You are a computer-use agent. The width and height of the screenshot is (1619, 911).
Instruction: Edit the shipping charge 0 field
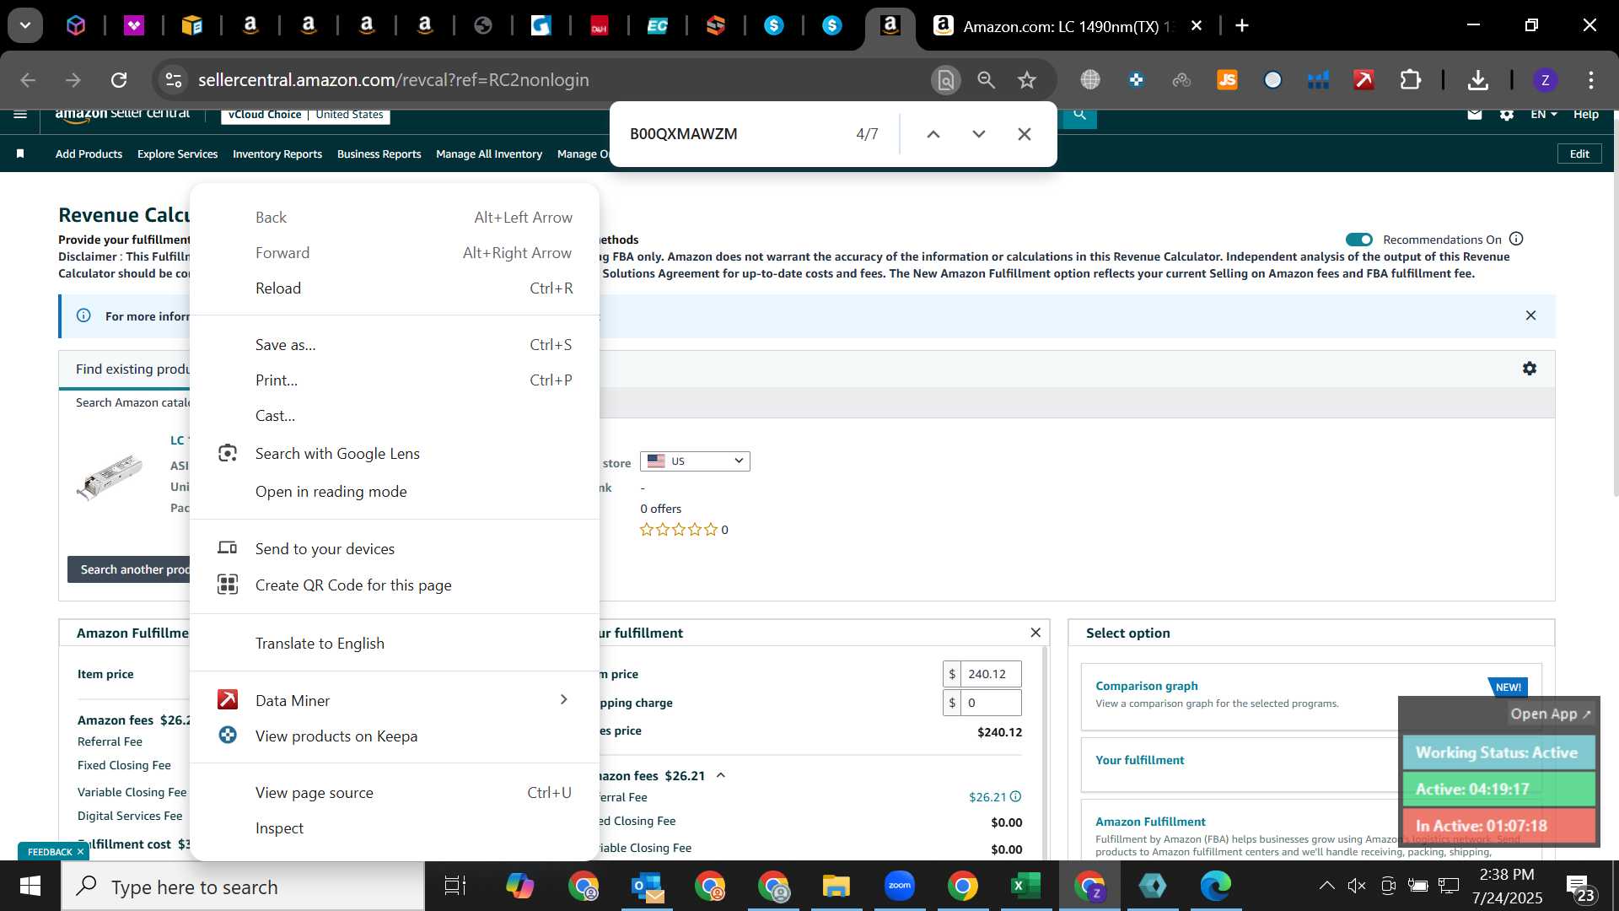(x=991, y=703)
